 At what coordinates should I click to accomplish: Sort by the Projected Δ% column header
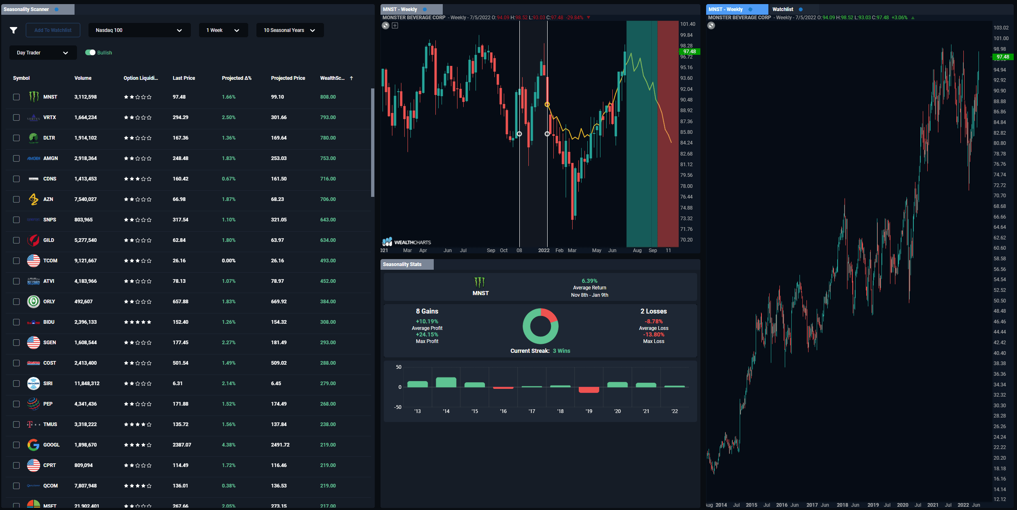click(237, 78)
